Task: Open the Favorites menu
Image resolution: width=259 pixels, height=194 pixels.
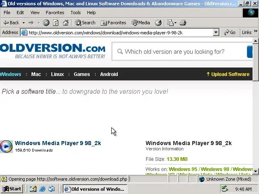Action: click(x=55, y=13)
